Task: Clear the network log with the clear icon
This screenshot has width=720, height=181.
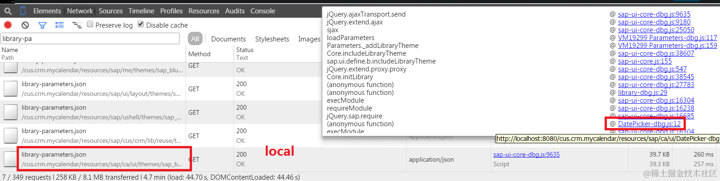Action: (25, 25)
